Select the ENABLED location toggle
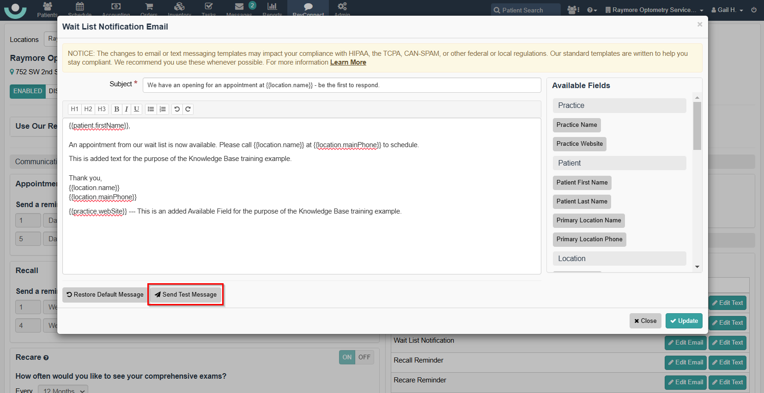This screenshot has height=393, width=764. coord(28,91)
